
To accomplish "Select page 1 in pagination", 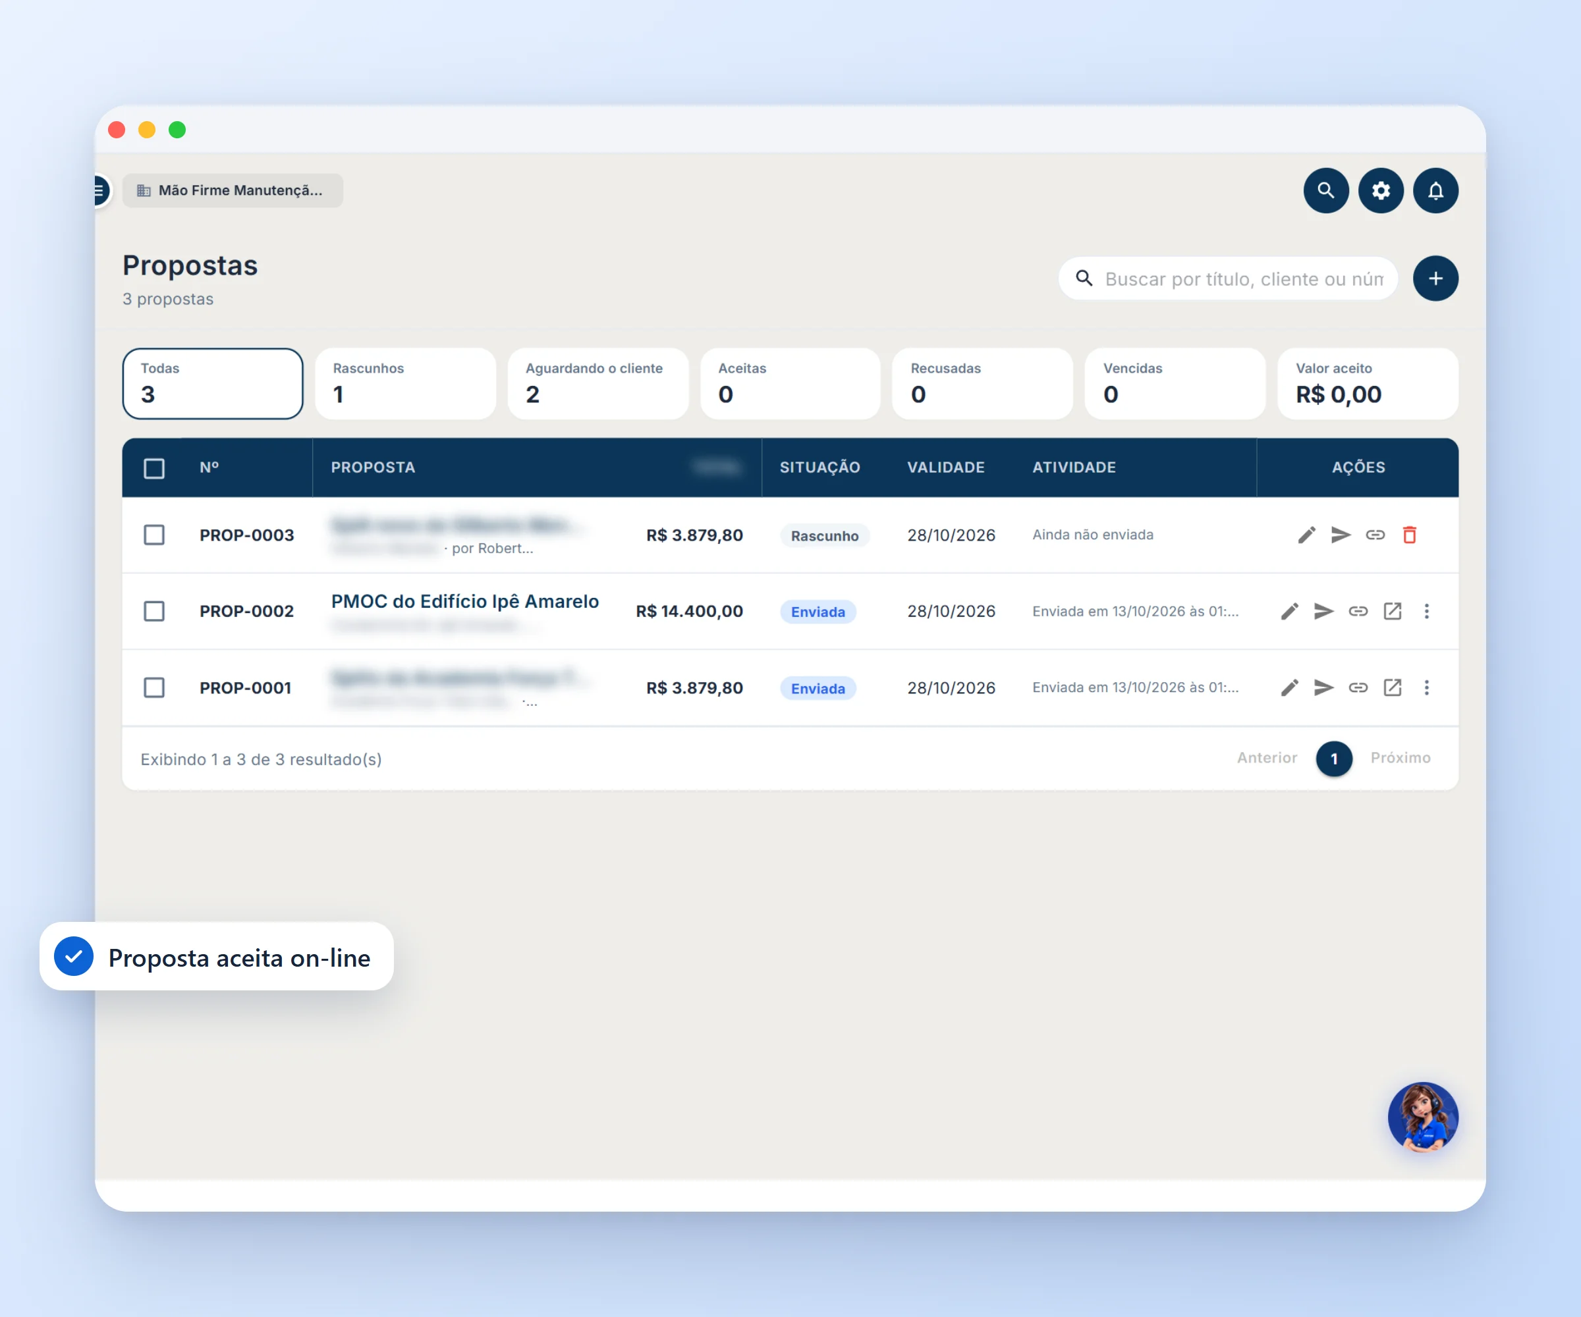I will tap(1334, 759).
